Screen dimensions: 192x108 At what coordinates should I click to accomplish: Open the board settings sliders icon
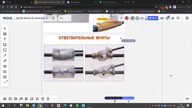coord(162,18)
